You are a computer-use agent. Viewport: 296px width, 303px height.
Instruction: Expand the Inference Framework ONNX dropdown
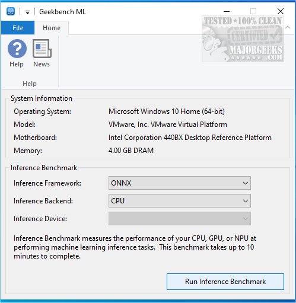[x=180, y=183]
